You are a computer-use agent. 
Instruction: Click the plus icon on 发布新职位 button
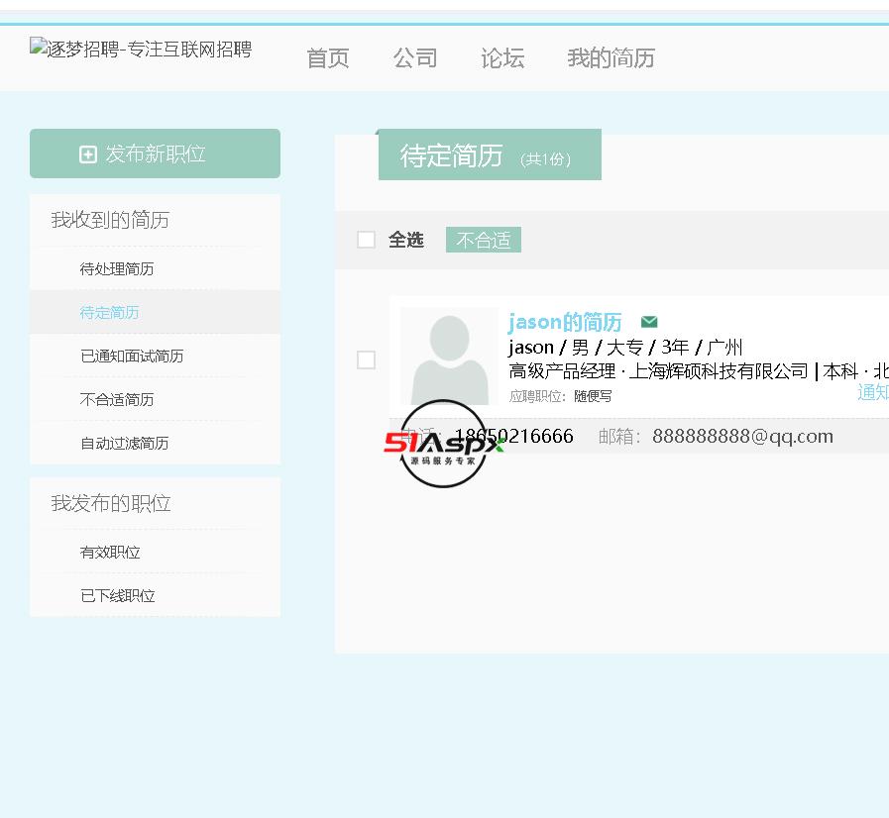88,154
